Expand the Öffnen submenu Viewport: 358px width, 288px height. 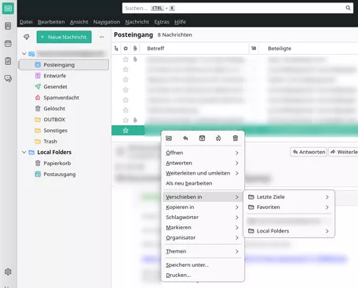(236, 153)
